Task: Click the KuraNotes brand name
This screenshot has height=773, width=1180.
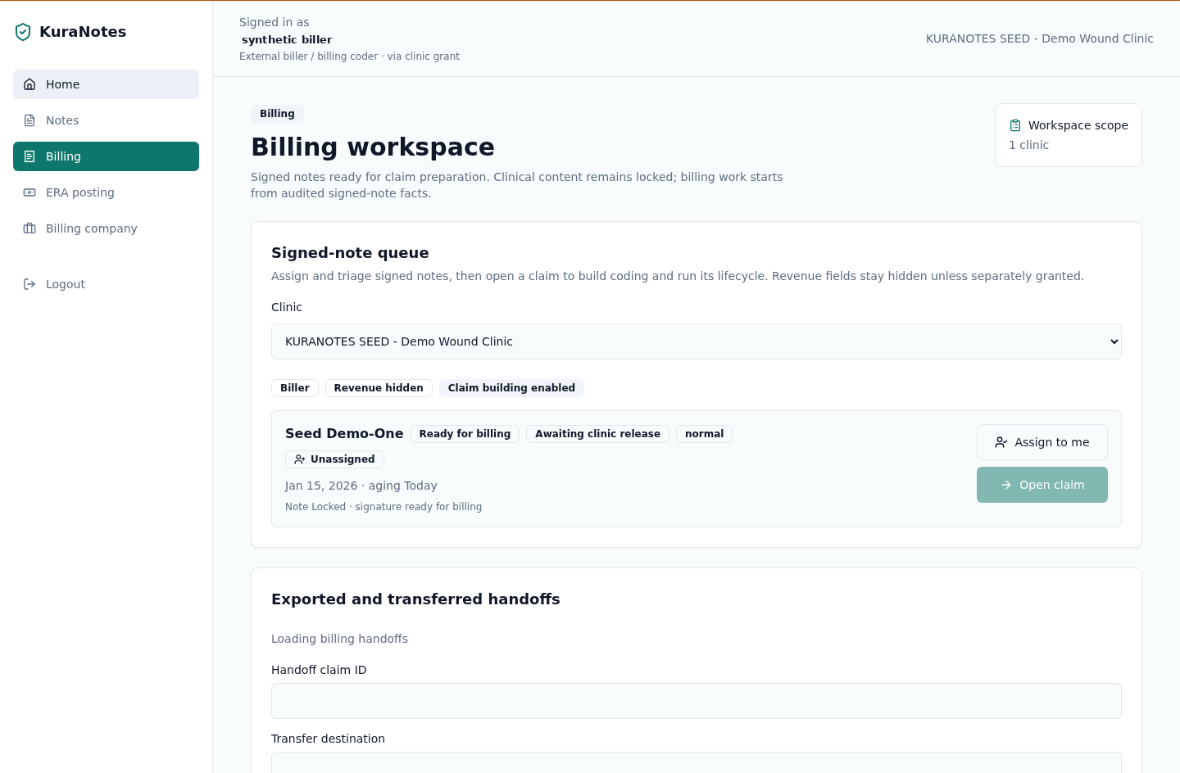Action: click(x=83, y=32)
